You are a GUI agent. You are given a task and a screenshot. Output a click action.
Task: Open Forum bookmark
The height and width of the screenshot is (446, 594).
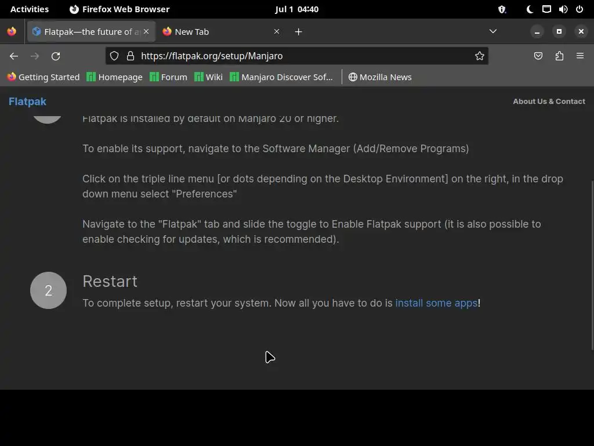(169, 77)
